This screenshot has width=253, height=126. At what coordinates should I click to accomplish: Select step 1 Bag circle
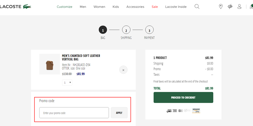[x=103, y=30]
